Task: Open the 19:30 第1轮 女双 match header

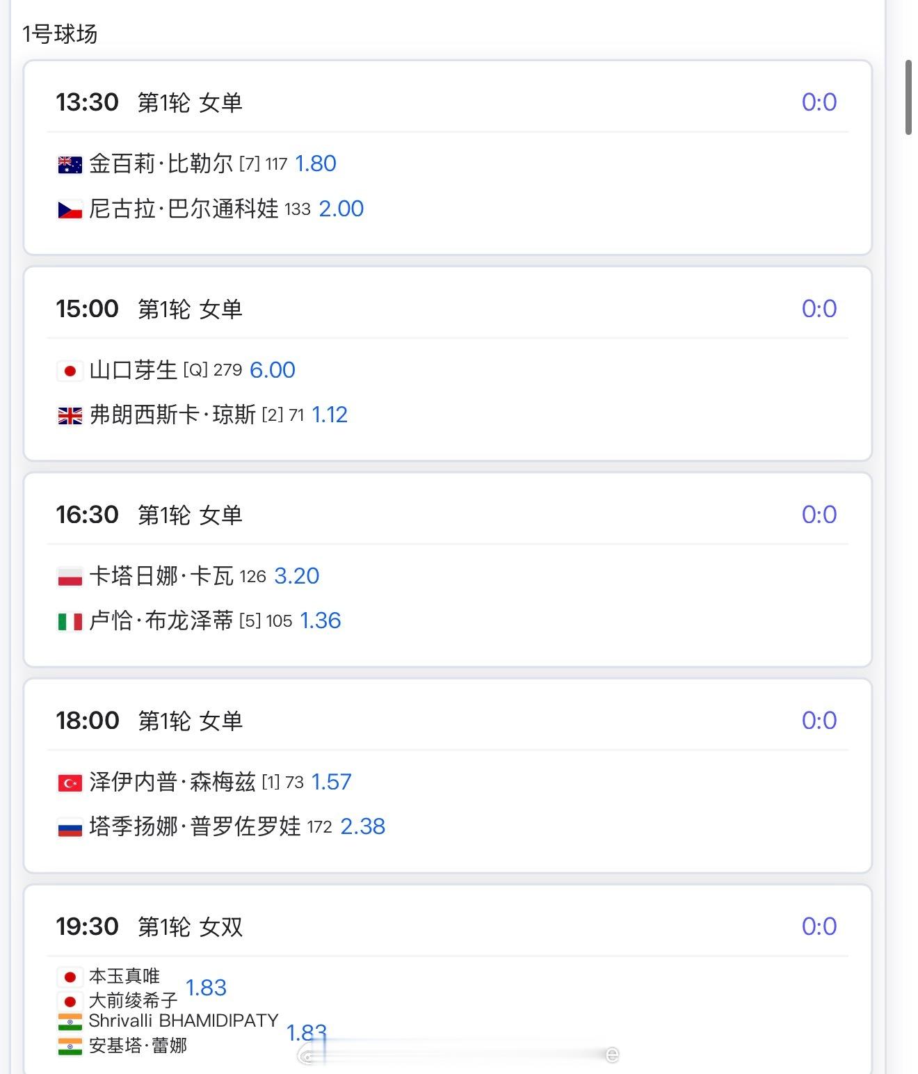Action: point(149,927)
